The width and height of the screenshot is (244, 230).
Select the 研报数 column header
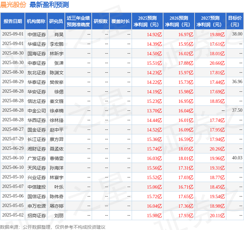(x=101, y=21)
